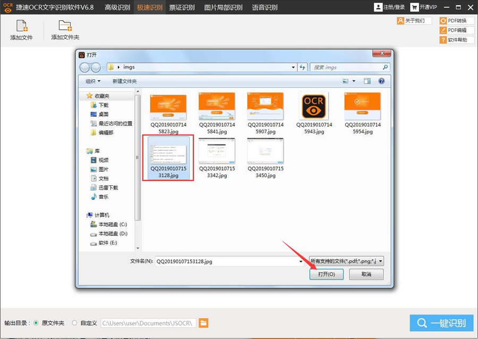Click the 取消 cancel button
Image resolution: width=478 pixels, height=339 pixels.
366,274
